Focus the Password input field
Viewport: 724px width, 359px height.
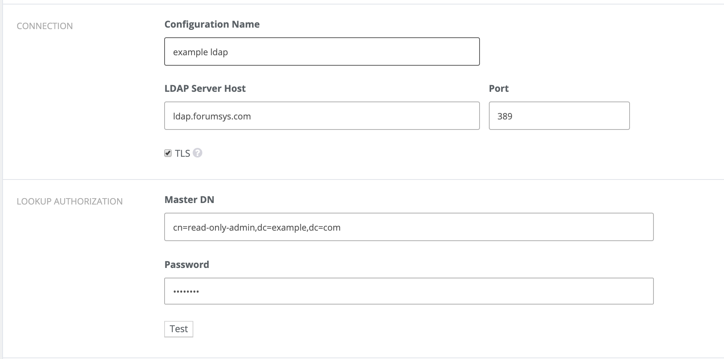click(x=409, y=291)
